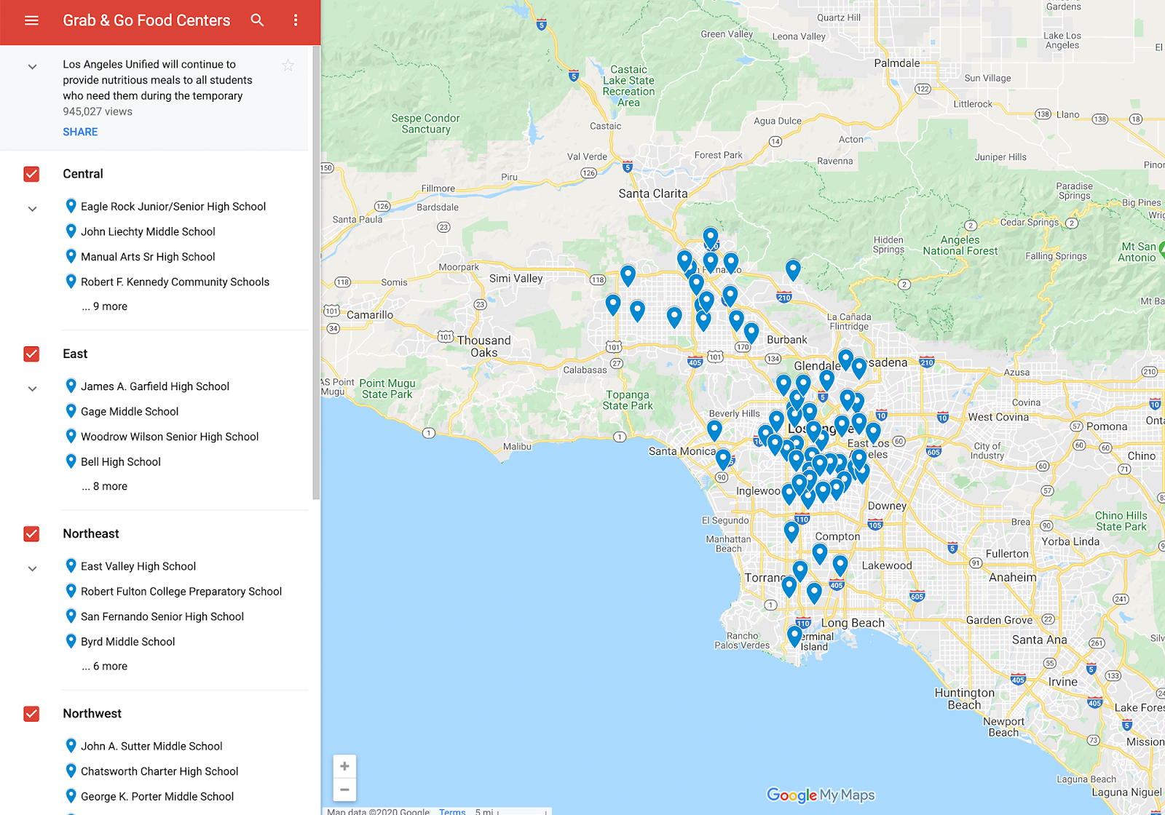Uncheck the Northwest layer checkbox

31,713
